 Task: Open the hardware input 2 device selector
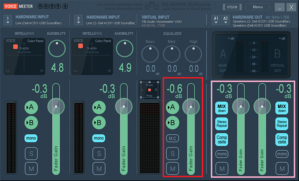79,20
